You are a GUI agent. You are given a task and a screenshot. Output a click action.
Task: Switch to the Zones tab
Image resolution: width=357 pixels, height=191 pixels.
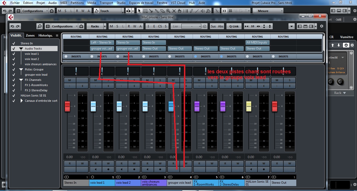coord(30,35)
